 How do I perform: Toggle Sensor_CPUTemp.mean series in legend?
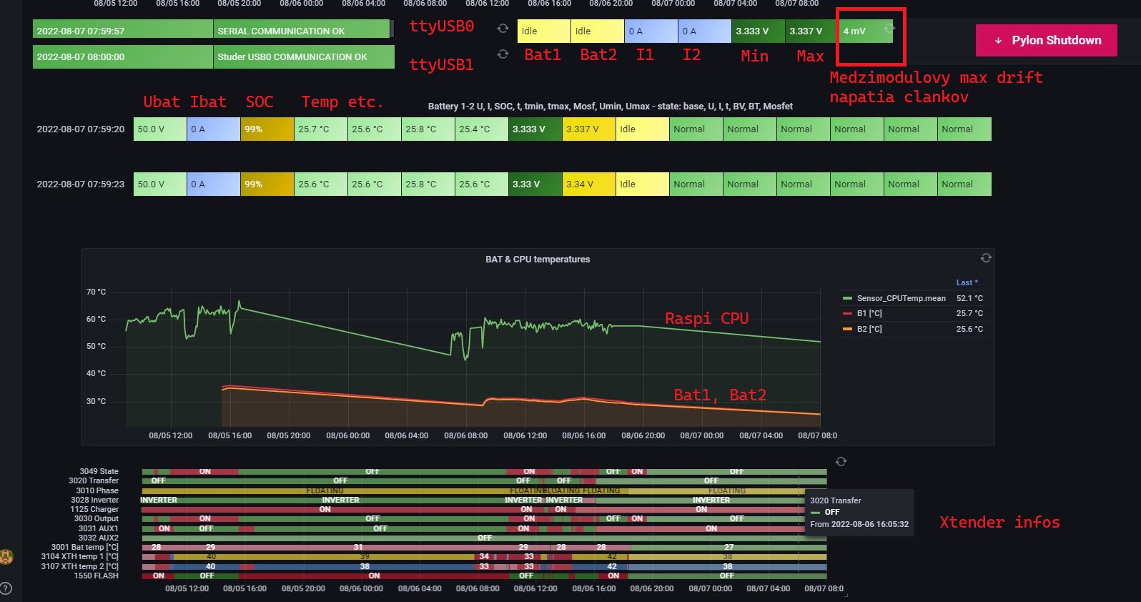(901, 298)
